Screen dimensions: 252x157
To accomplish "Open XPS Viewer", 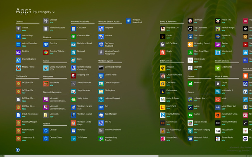I will 79,139.
